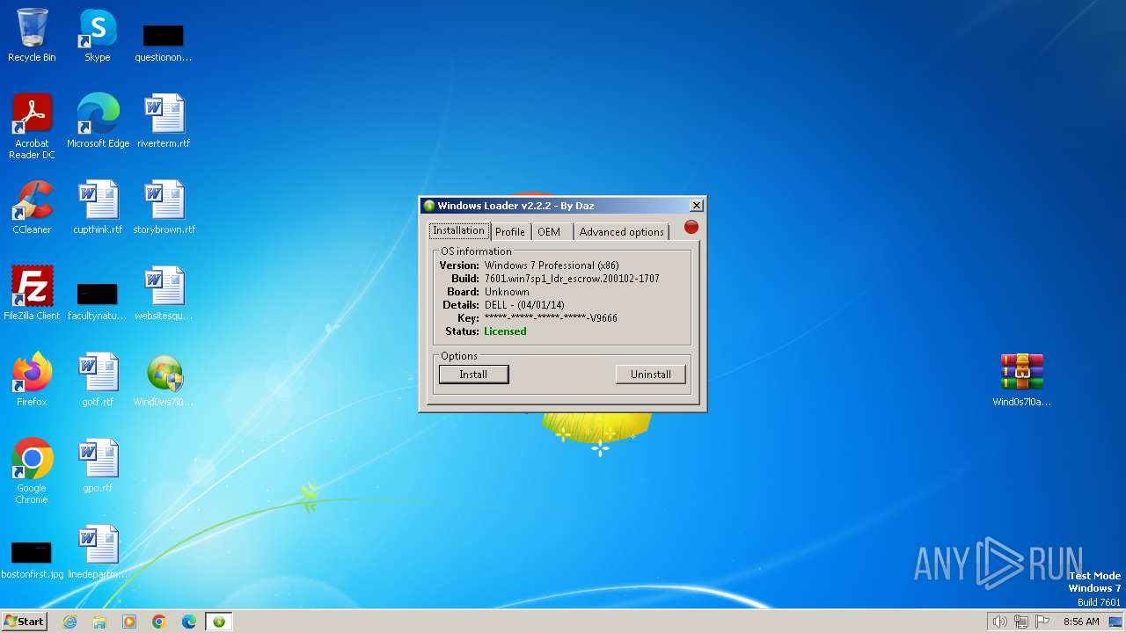Click the masked product key ending V9666
Screen dimensions: 1126x633
click(x=551, y=318)
